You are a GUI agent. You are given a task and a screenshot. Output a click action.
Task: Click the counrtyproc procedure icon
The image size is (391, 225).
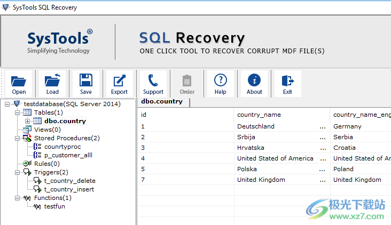pyautogui.click(x=37, y=147)
